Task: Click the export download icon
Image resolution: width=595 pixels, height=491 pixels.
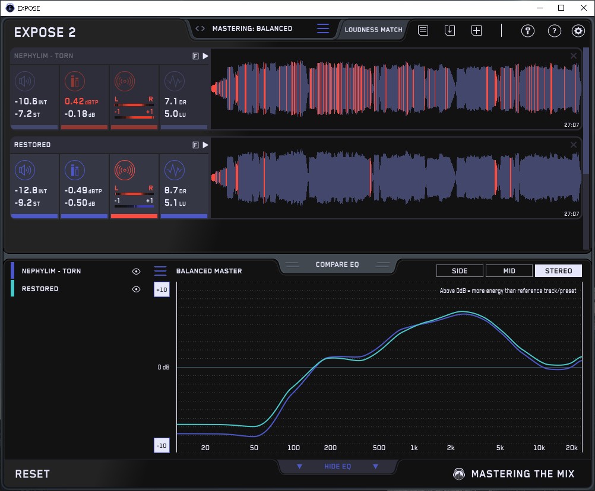Action: (450, 31)
